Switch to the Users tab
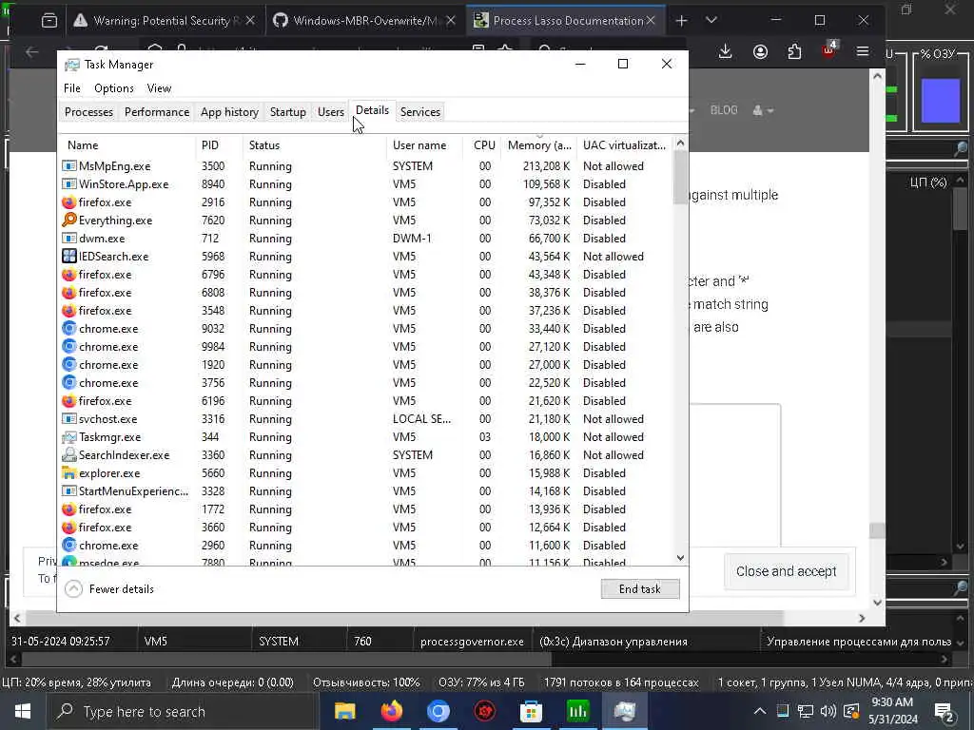Viewport: 974px width, 730px height. 330,112
